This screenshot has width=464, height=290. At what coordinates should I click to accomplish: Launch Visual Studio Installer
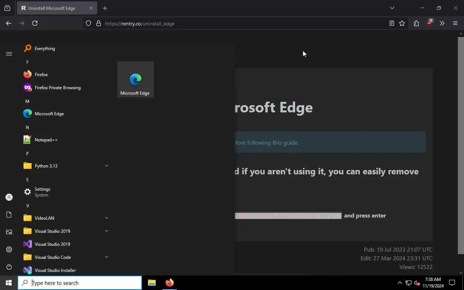tap(65, 270)
